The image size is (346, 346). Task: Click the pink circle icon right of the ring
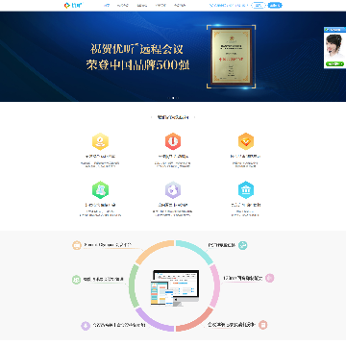point(270,278)
